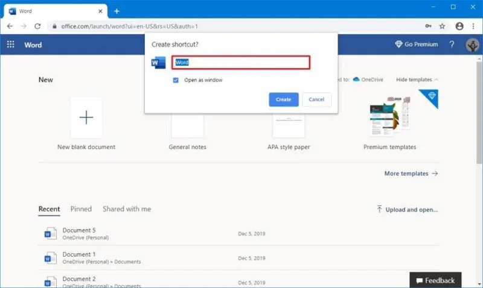483x288 pixels.
Task: Open the Office app launcher grid
Action: pos(10,45)
